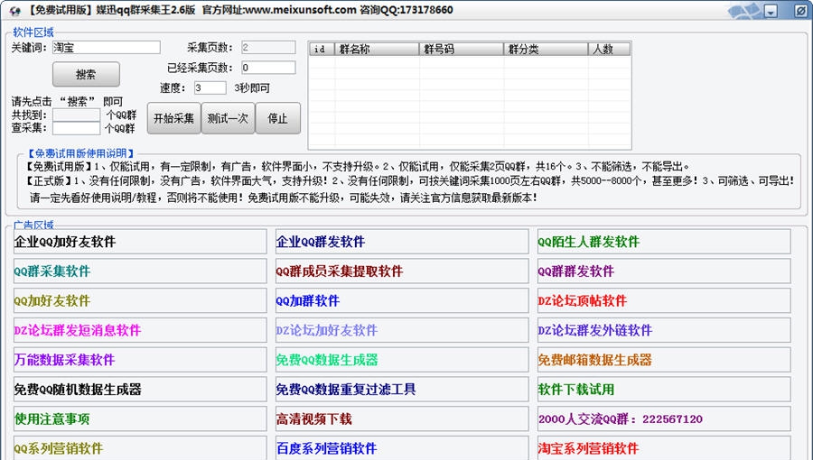The image size is (813, 460).
Task: Open the QQ群成员采集提取软件 ad link
Action: point(402,271)
